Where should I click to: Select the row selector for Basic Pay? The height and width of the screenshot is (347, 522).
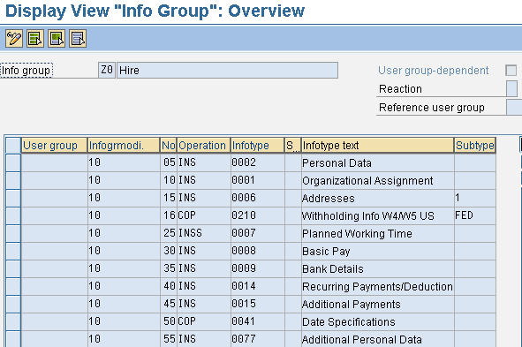13,251
